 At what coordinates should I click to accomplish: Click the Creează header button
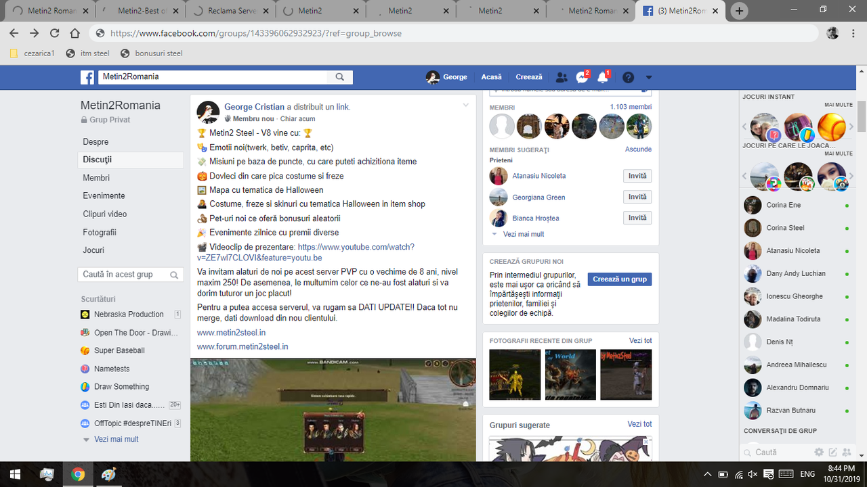529,77
